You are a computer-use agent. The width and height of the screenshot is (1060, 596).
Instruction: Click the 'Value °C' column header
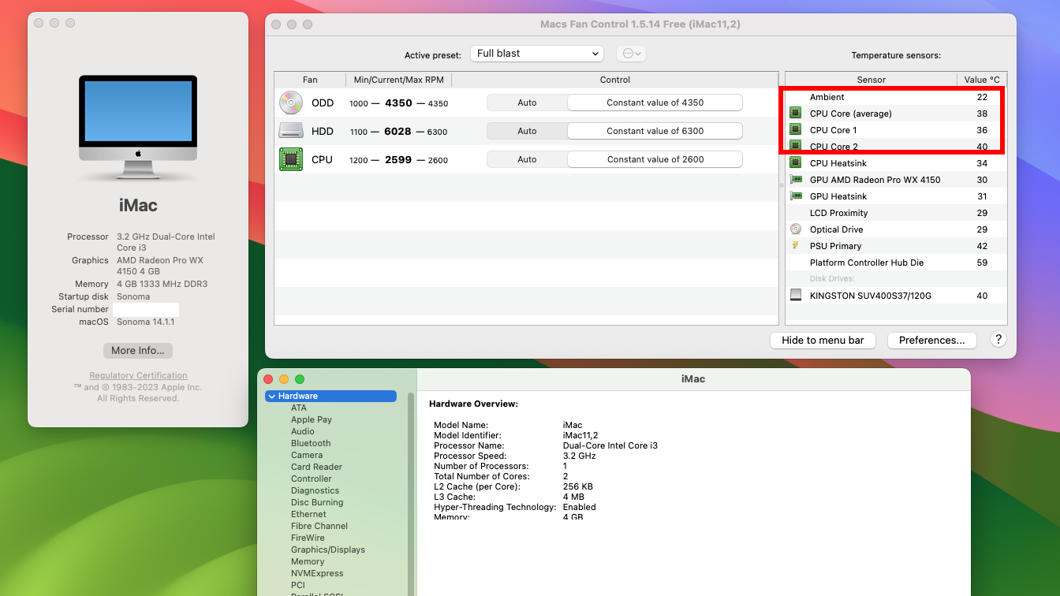tap(982, 80)
